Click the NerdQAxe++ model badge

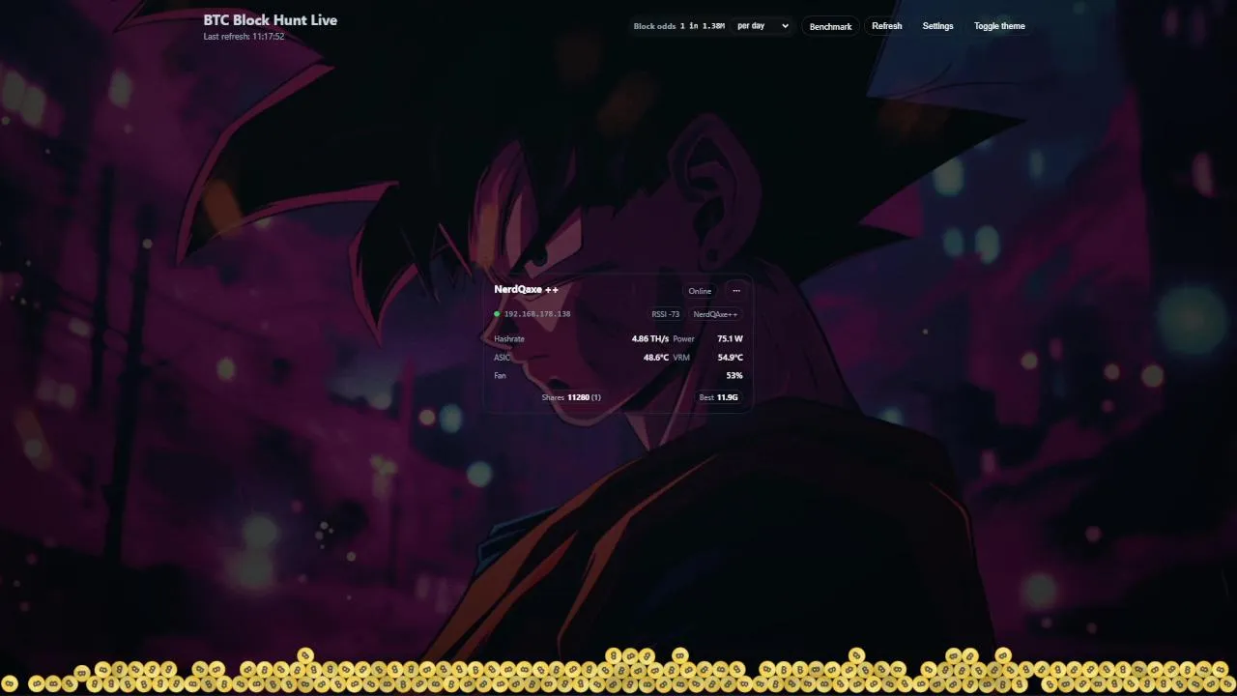tap(715, 314)
